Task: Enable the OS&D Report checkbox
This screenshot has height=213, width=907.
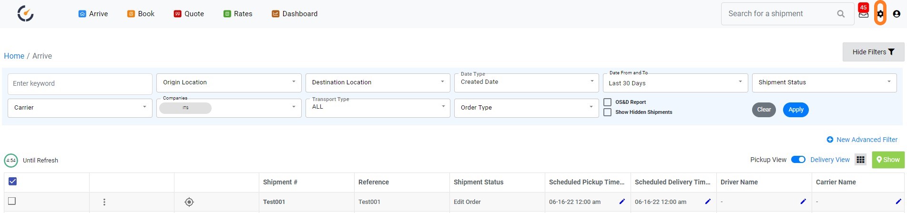Action: click(x=608, y=102)
